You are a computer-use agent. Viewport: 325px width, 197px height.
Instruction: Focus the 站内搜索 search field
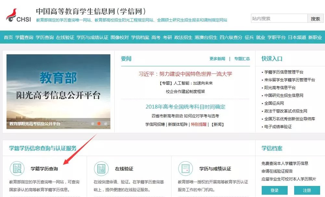pyautogui.click(x=279, y=19)
